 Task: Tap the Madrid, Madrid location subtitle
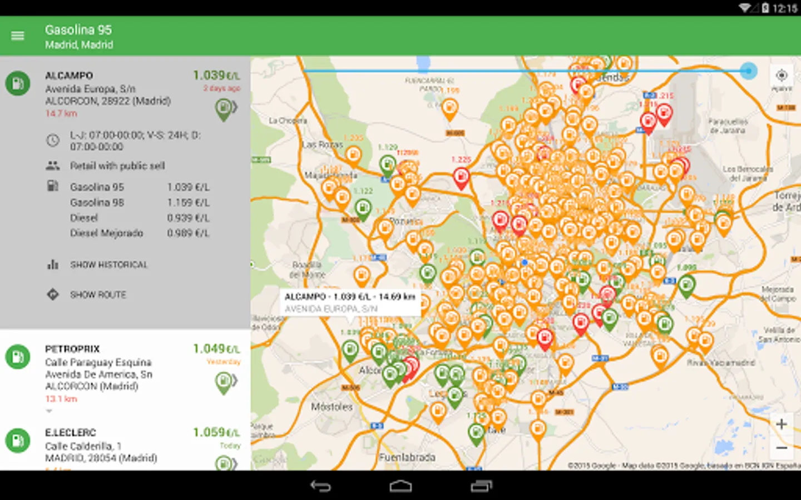[79, 45]
